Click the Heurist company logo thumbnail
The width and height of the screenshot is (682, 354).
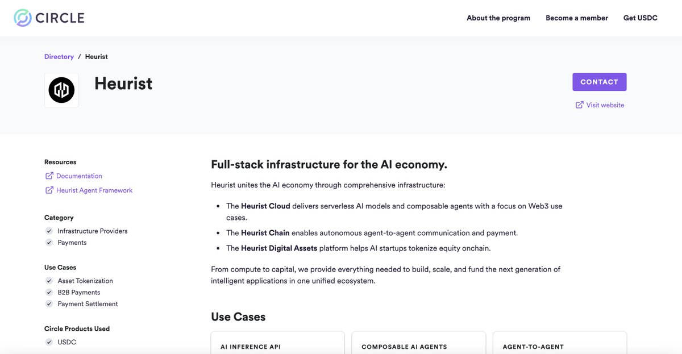coord(61,90)
